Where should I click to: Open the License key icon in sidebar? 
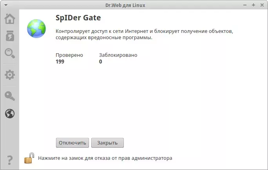tap(10, 96)
